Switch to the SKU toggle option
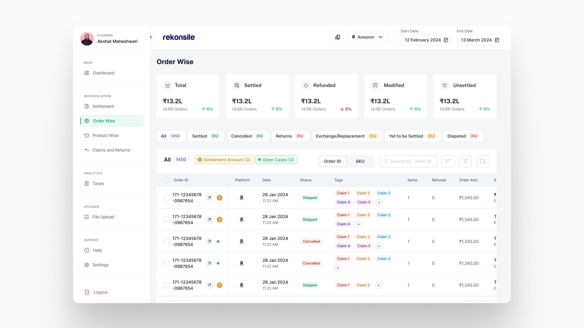Image resolution: width=584 pixels, height=328 pixels. (360, 161)
